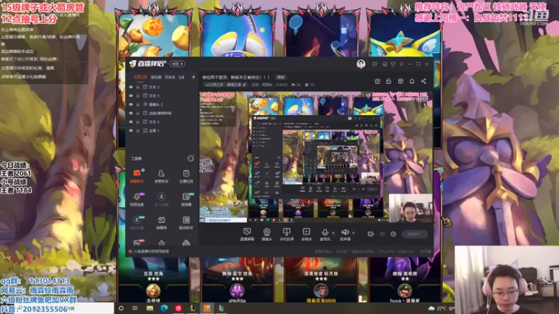The height and width of the screenshot is (314, 559).
Task: Select the 文本 2 source row
Action: [162, 87]
